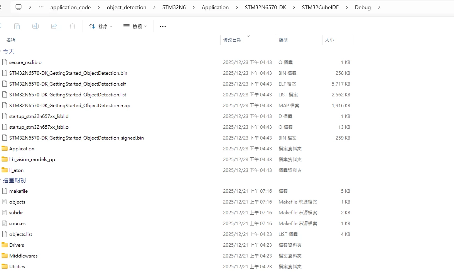The width and height of the screenshot is (454, 276).
Task: Expand chevron after Application breadcrumb
Action: point(237,7)
